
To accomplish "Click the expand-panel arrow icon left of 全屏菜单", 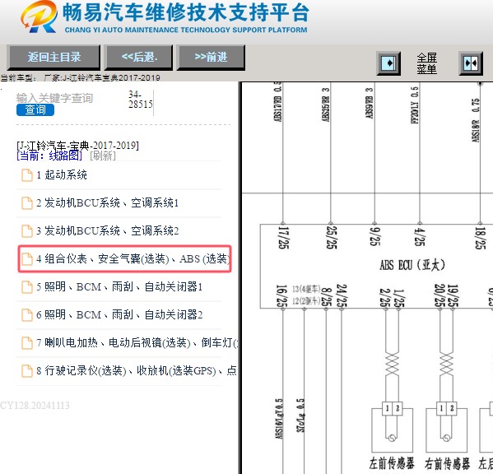I will pyautogui.click(x=388, y=63).
